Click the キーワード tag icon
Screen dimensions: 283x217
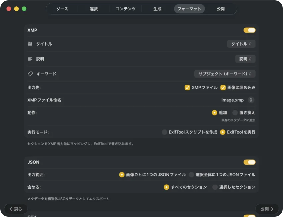coord(30,74)
